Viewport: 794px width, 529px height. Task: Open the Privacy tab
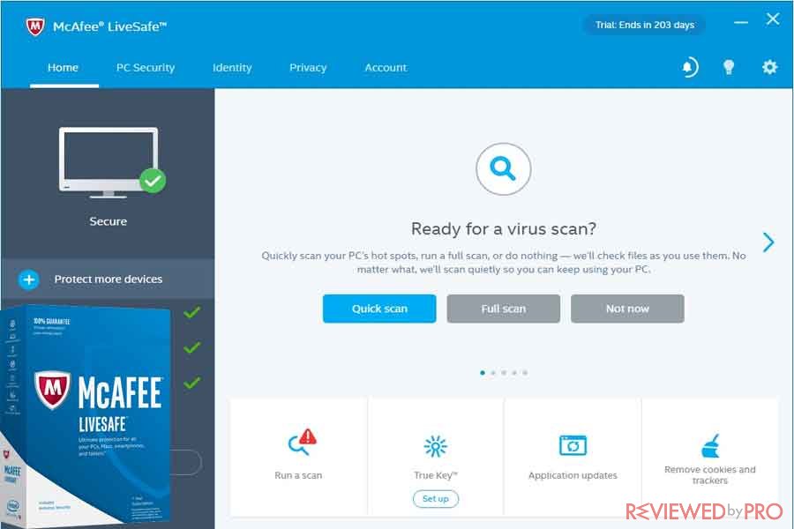[x=308, y=68]
